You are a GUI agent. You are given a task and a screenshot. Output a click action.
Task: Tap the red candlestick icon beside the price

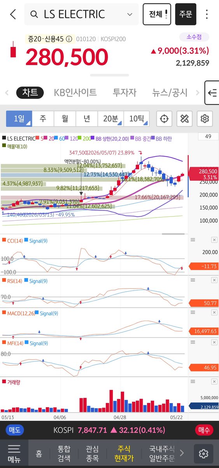click(x=13, y=50)
